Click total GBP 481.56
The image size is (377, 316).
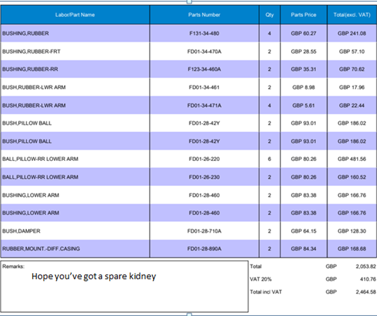(352, 159)
